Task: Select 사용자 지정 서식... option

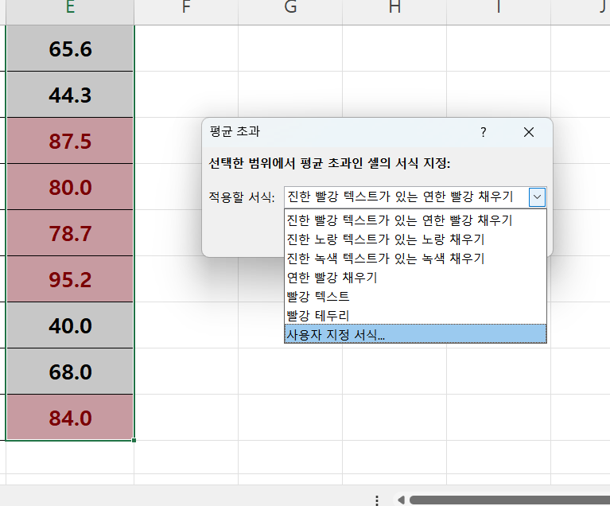Action: tap(415, 334)
